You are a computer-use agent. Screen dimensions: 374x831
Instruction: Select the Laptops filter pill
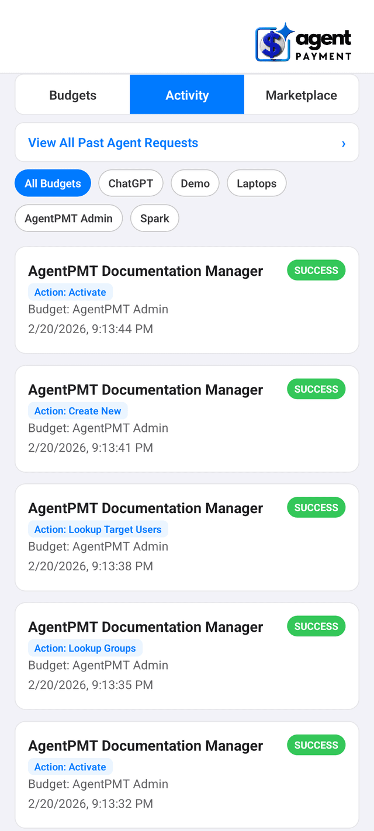pyautogui.click(x=257, y=183)
